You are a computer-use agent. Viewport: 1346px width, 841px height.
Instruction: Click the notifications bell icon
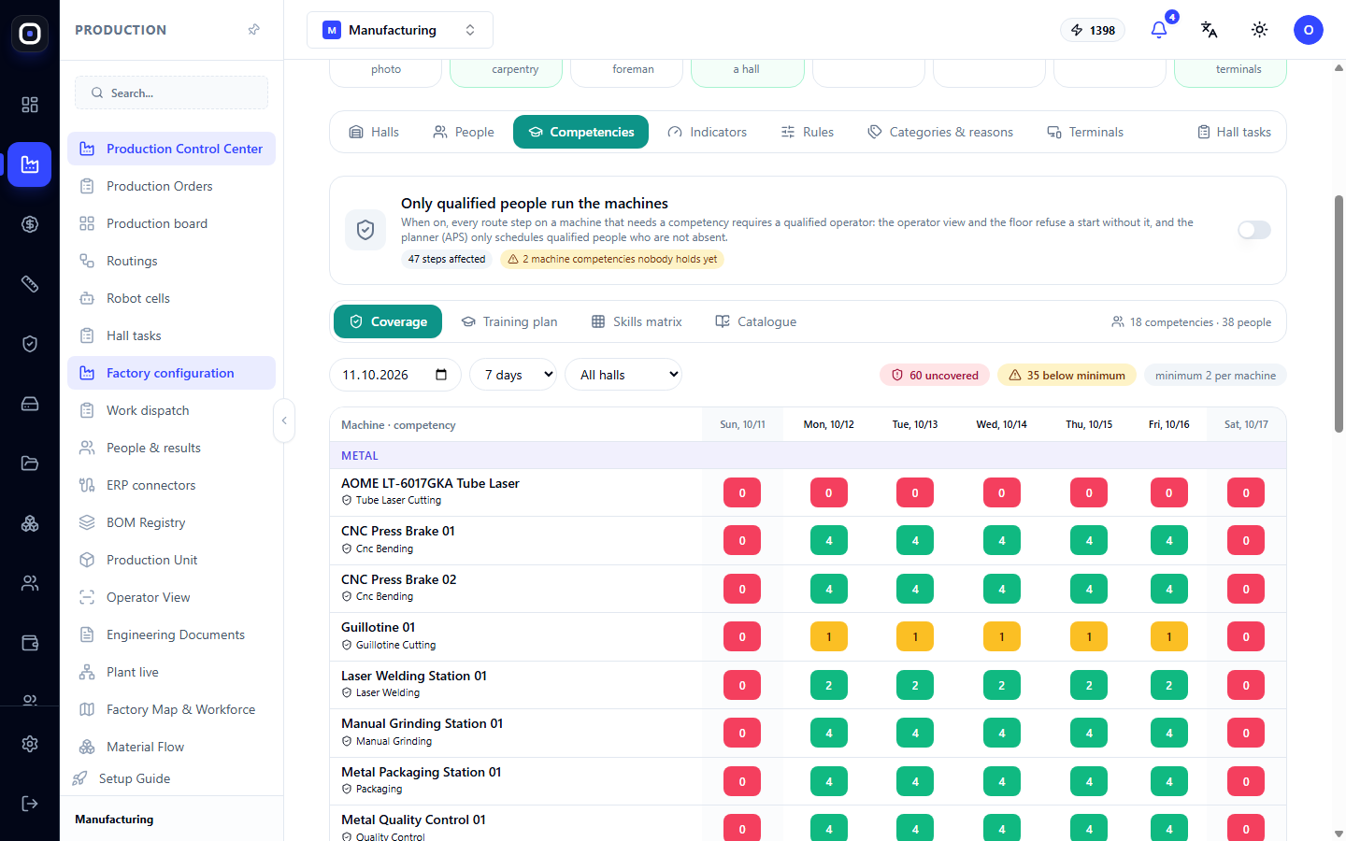[x=1159, y=30]
